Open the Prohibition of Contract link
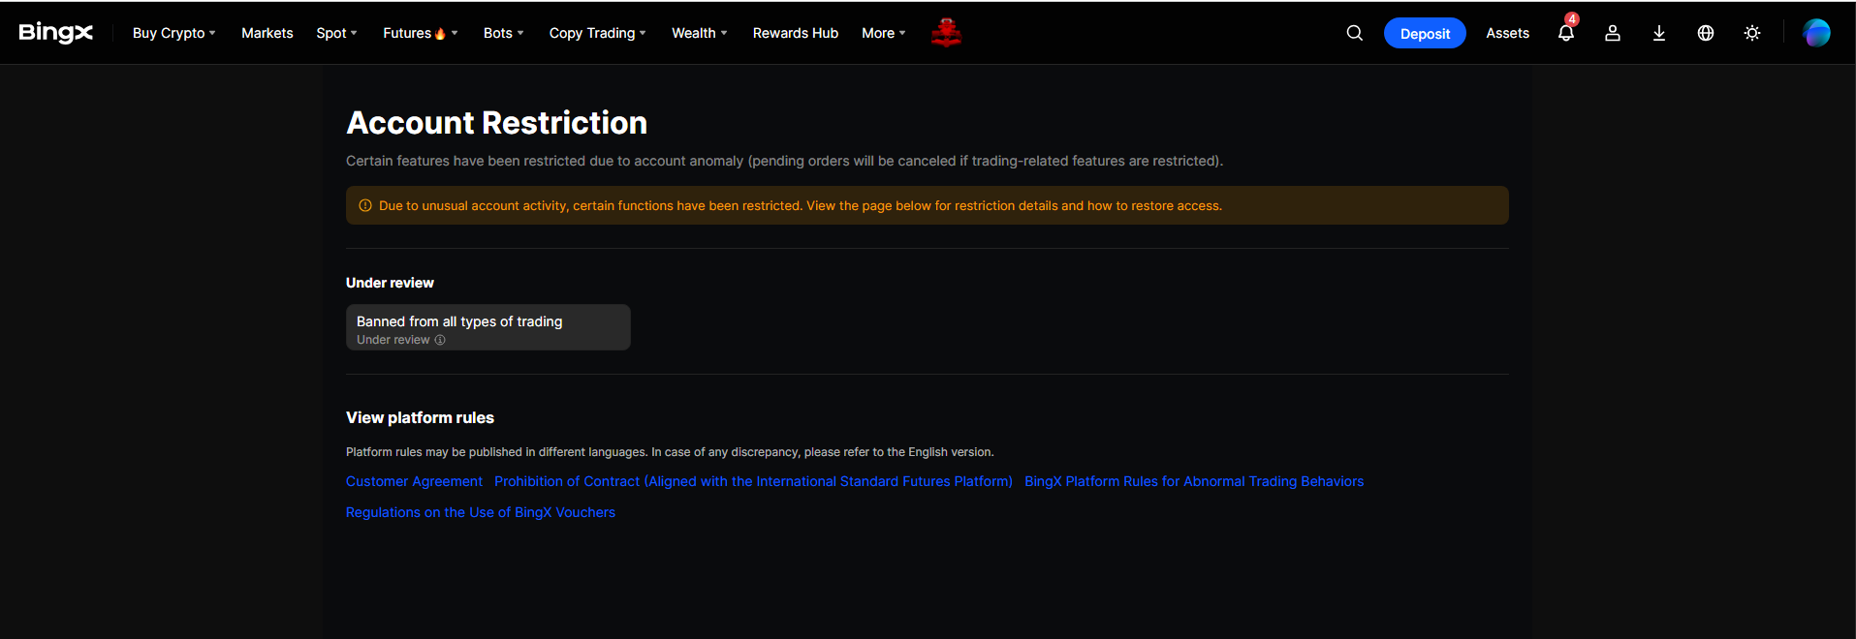Viewport: 1856px width, 639px height. click(x=753, y=481)
